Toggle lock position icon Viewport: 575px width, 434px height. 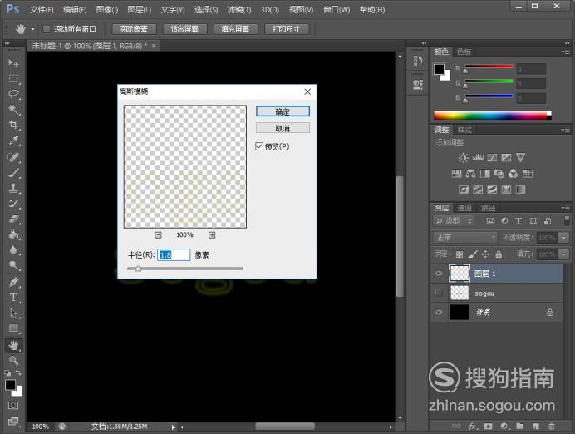485,254
